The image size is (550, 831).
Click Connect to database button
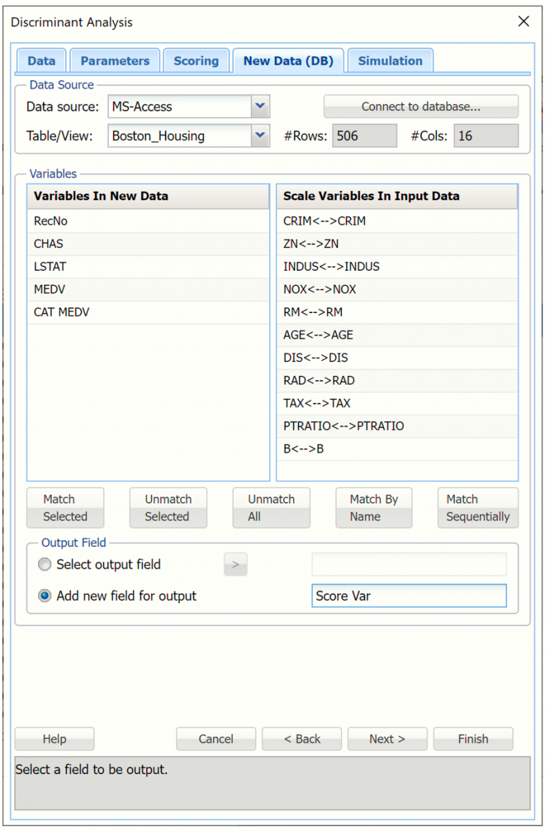(420, 107)
